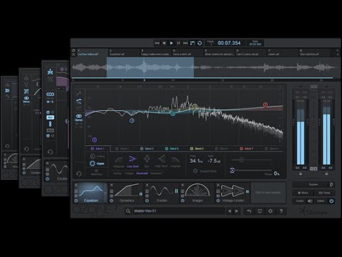Screen dimensions: 342x257
Task: Select the Exciter module tile
Action: pyautogui.click(x=162, y=193)
